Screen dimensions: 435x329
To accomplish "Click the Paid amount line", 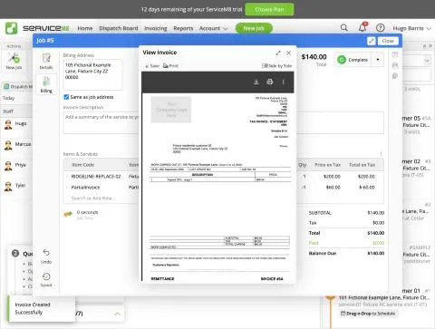I will click(346, 243).
